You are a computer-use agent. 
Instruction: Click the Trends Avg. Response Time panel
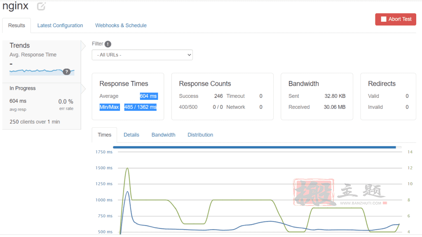pyautogui.click(x=42, y=61)
